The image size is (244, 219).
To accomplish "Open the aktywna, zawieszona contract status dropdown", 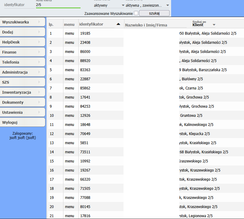I will coord(147,5).
